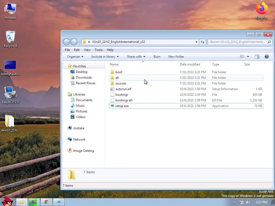
Task: Select the efi folder
Action: [186, 78]
